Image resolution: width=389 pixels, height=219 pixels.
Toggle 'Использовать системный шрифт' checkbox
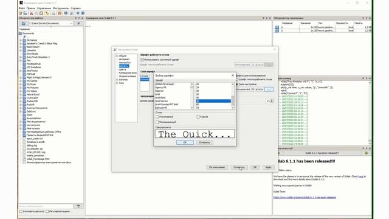click(x=142, y=60)
